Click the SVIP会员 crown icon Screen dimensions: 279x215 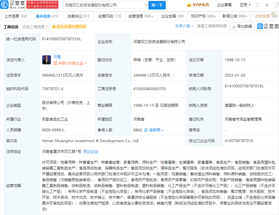pyautogui.click(x=189, y=5)
